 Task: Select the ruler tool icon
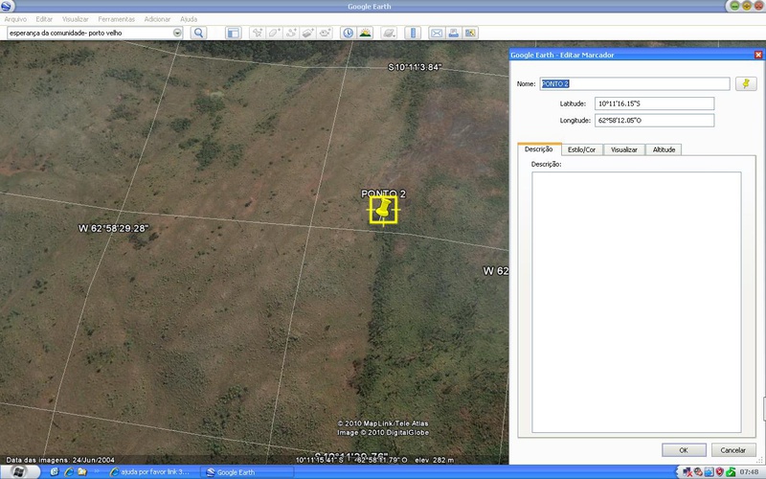413,33
